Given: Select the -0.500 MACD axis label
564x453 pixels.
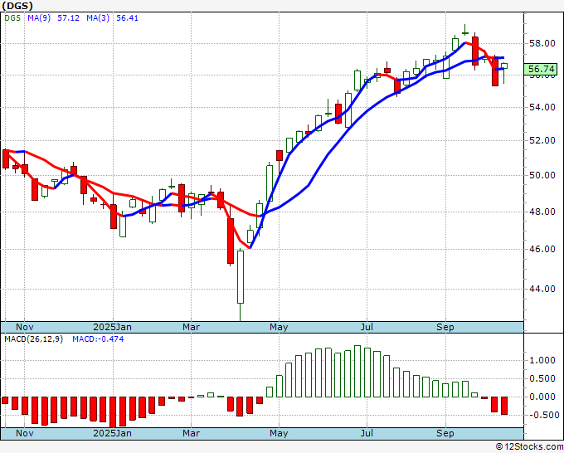Looking at the screenshot, I should (x=545, y=415).
